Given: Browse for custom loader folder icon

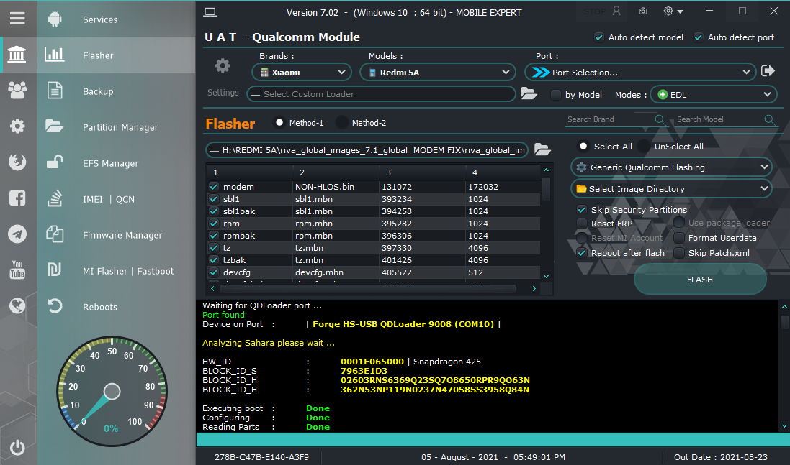Looking at the screenshot, I should point(529,93).
